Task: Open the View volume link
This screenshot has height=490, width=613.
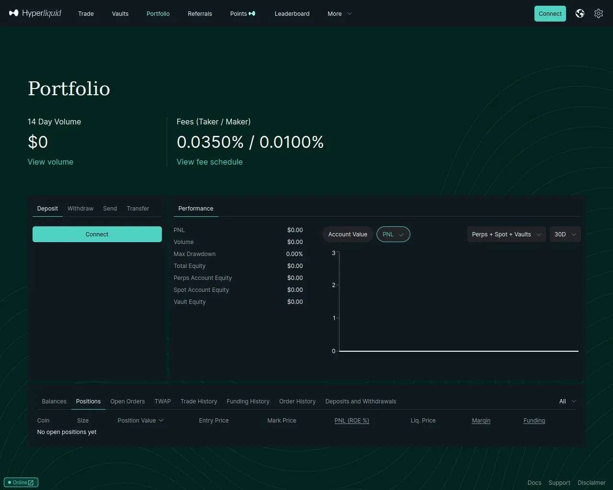Action: point(50,162)
